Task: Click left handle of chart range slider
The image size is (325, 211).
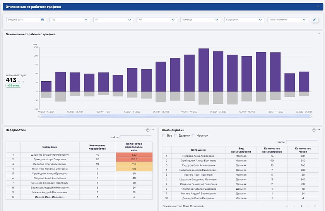Action: [x=40, y=115]
